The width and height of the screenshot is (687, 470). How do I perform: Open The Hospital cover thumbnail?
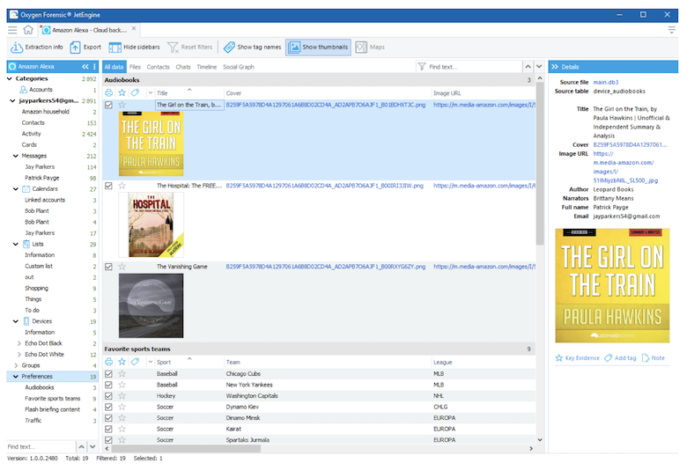click(x=151, y=224)
